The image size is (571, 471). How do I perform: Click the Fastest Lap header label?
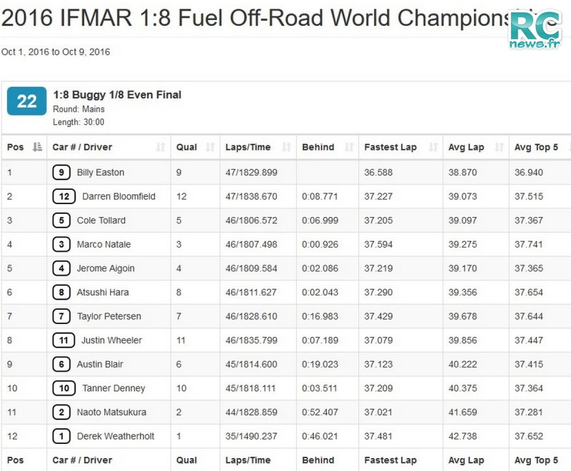click(390, 147)
